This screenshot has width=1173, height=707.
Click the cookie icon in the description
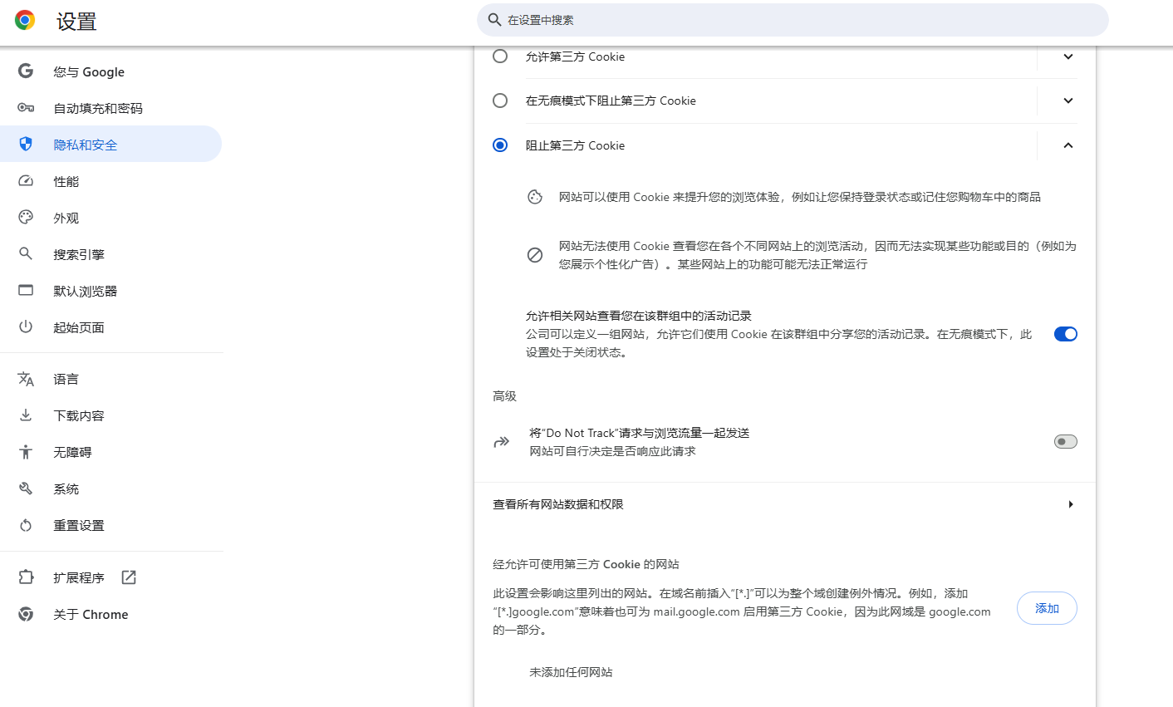click(x=535, y=197)
